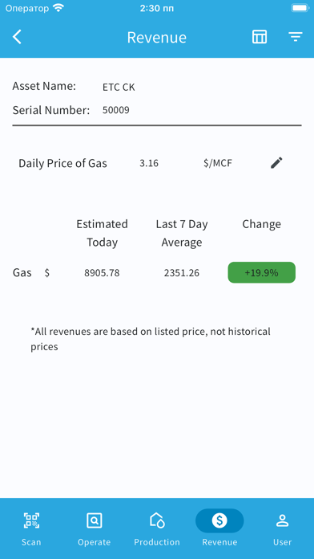
Task: Open the filter lines icon
Action: (x=295, y=37)
